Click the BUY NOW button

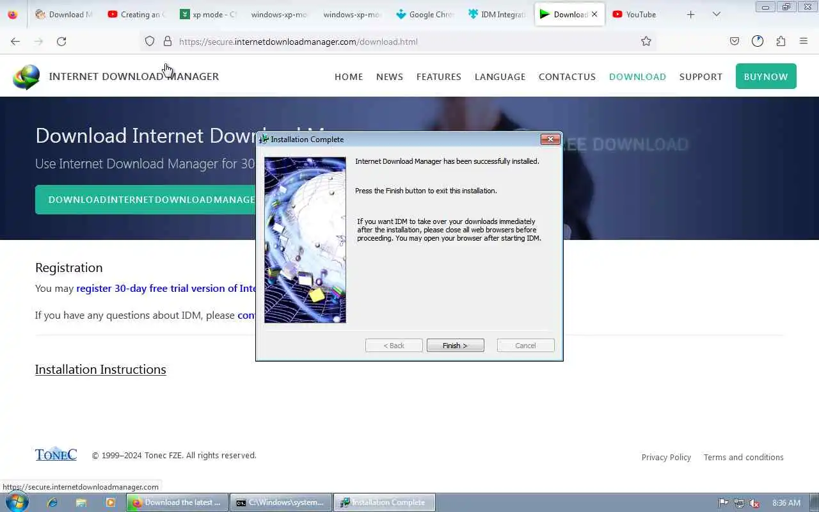tap(766, 76)
